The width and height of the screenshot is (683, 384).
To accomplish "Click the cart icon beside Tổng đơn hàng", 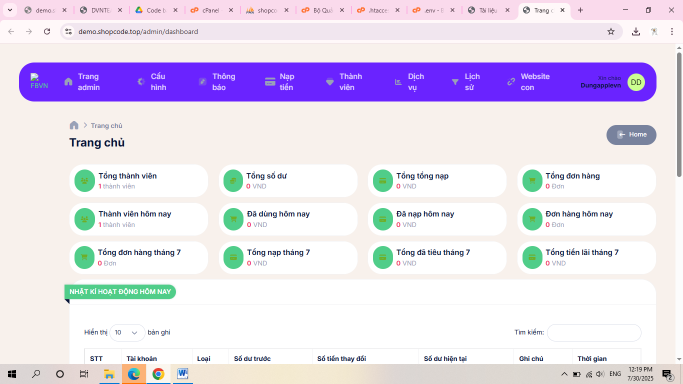I will coord(532,181).
